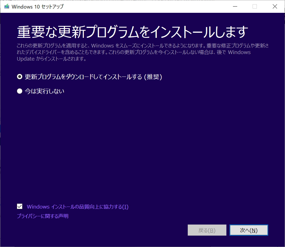Click the description paragraph mentioning Windows Update
The height and width of the screenshot is (247, 285).
tap(142, 52)
